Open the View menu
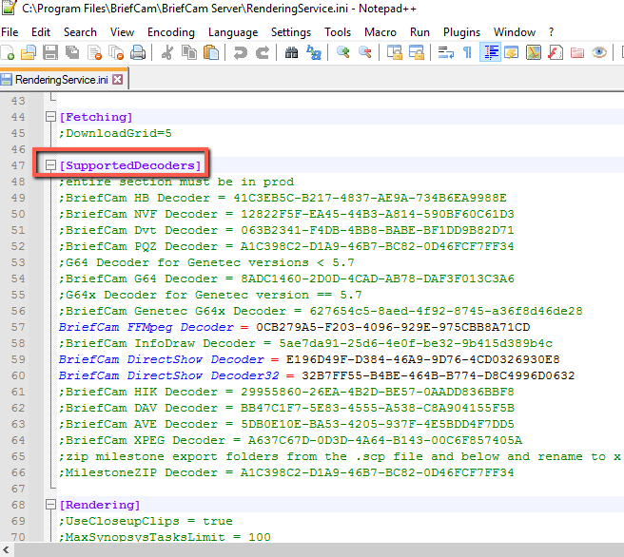The image size is (624, 557). coord(122,32)
